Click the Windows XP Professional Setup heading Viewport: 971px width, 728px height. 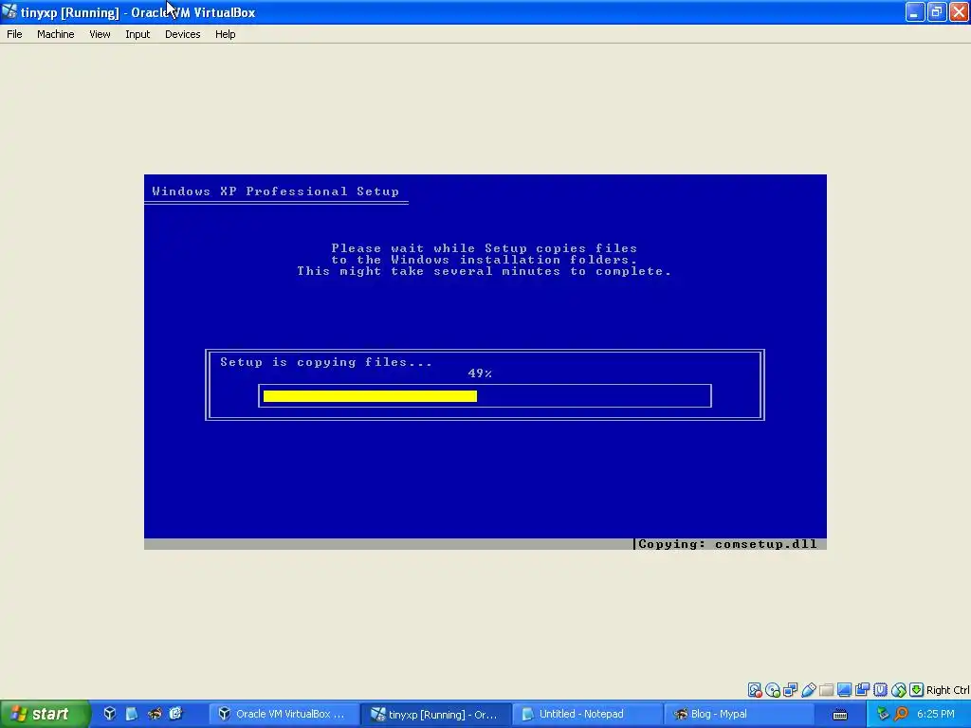276,191
